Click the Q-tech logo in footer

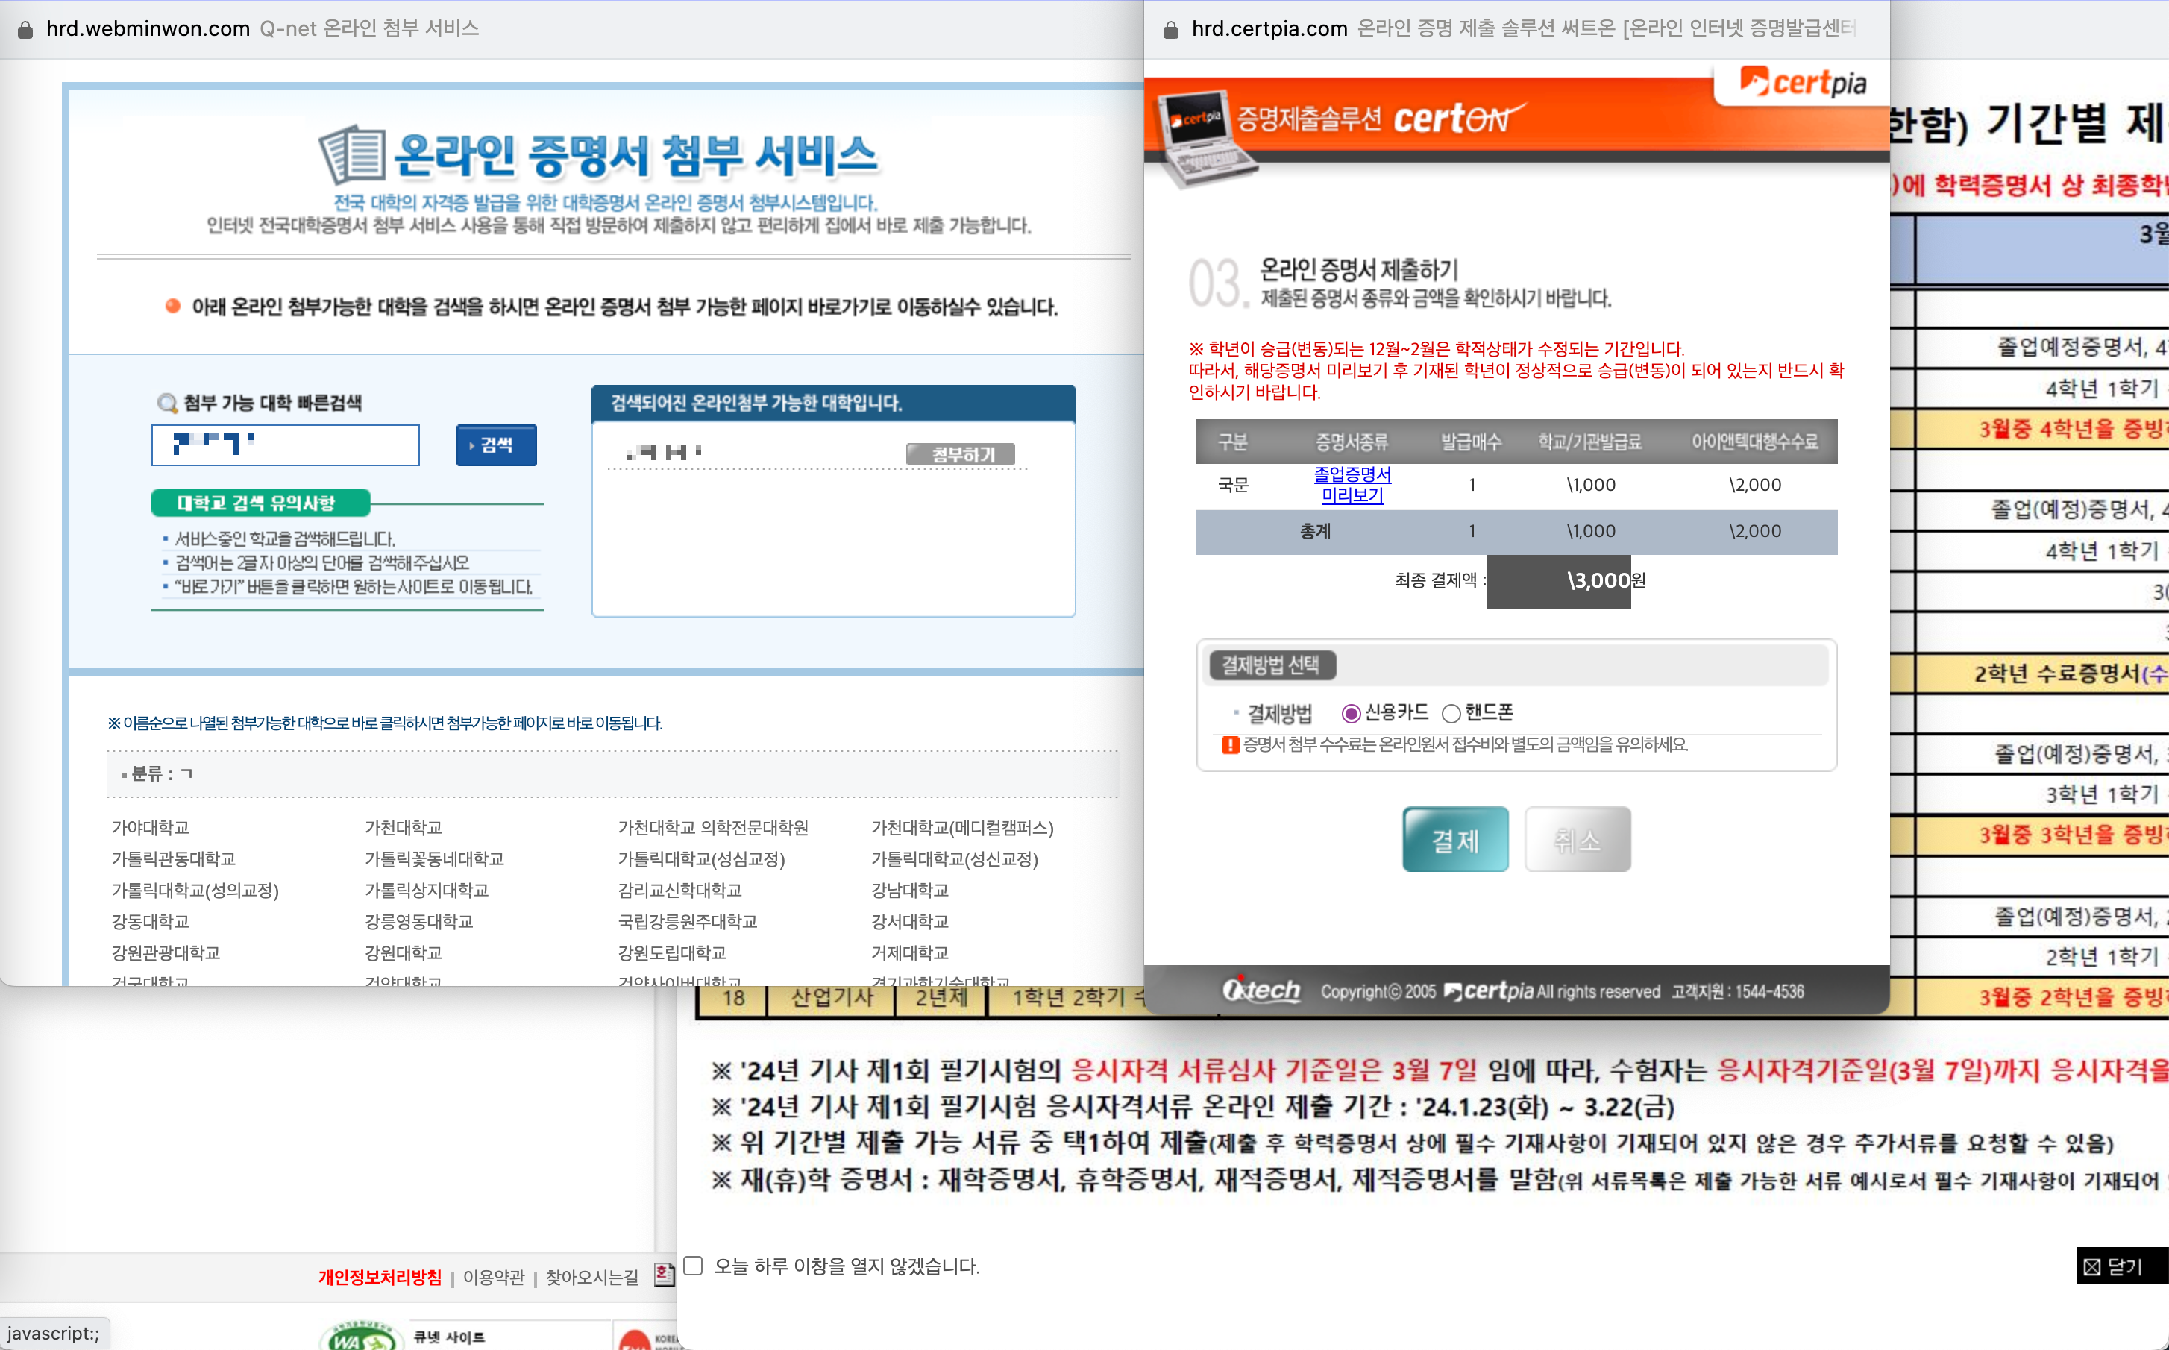tap(1261, 990)
